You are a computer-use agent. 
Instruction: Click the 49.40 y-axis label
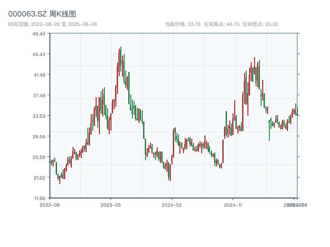(x=39, y=33)
